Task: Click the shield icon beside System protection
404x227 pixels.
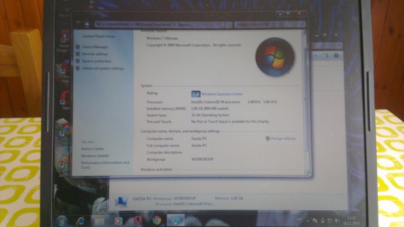Action: click(x=77, y=61)
